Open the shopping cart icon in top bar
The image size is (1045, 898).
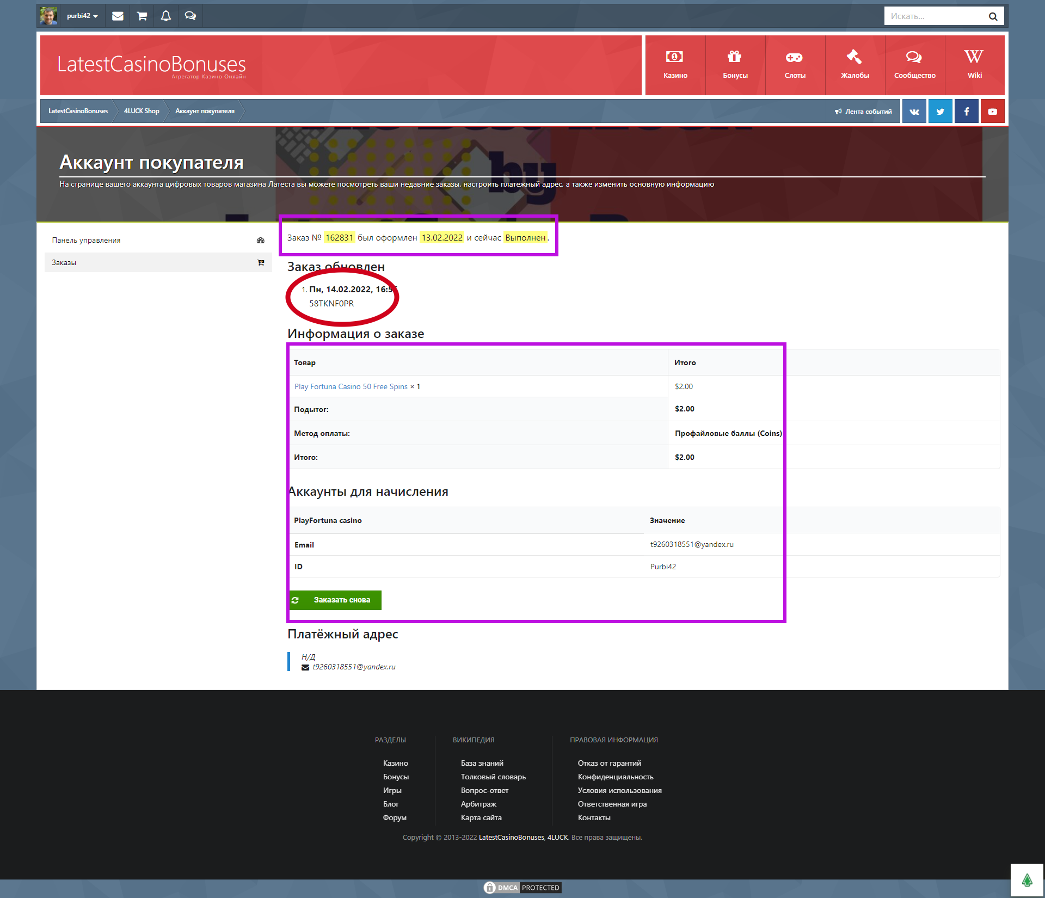142,16
